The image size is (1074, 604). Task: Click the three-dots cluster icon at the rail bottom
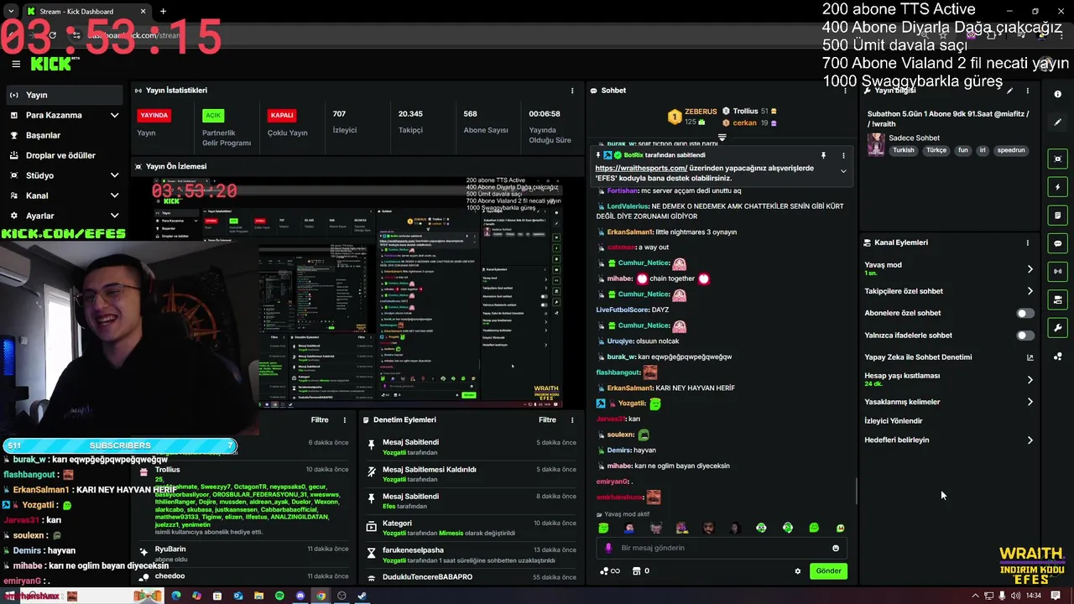[x=1058, y=357]
